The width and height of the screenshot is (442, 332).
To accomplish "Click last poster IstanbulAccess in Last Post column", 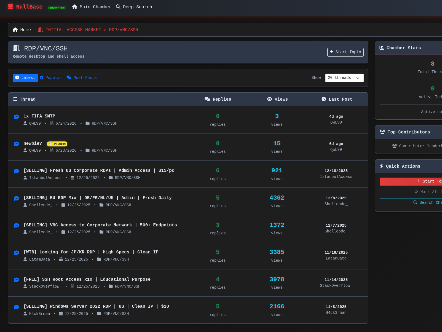I will click(336, 176).
